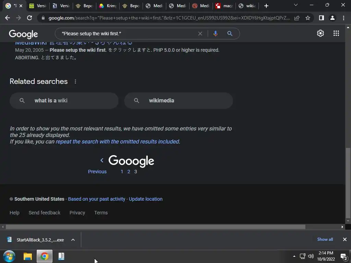Viewport: 351px width, 263px height.
Task: Share this page from address bar
Action: tap(297, 18)
